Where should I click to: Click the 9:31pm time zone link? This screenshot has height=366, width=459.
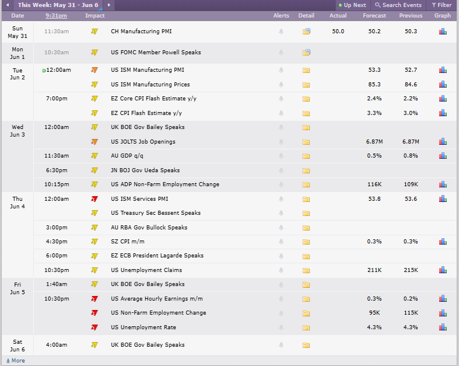coord(56,16)
